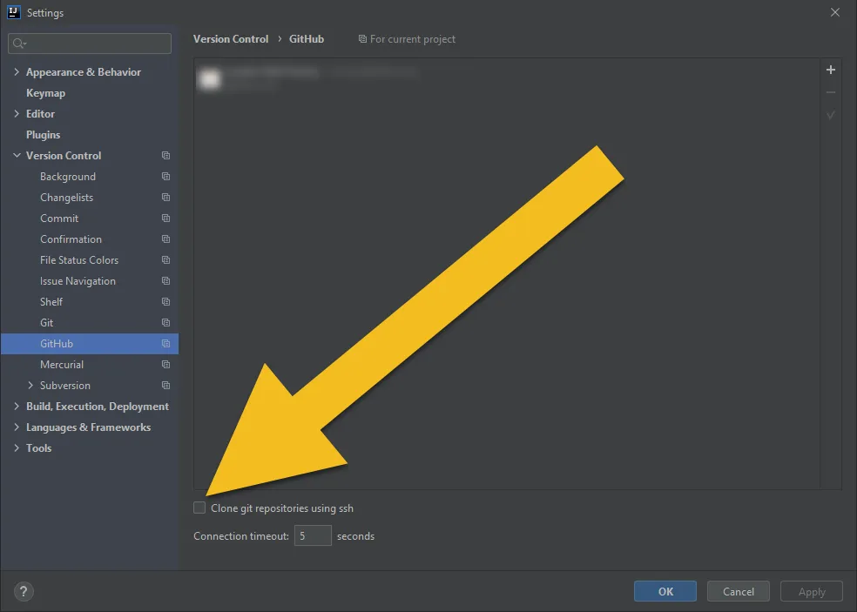Expand Languages & Frameworks section

(17, 427)
